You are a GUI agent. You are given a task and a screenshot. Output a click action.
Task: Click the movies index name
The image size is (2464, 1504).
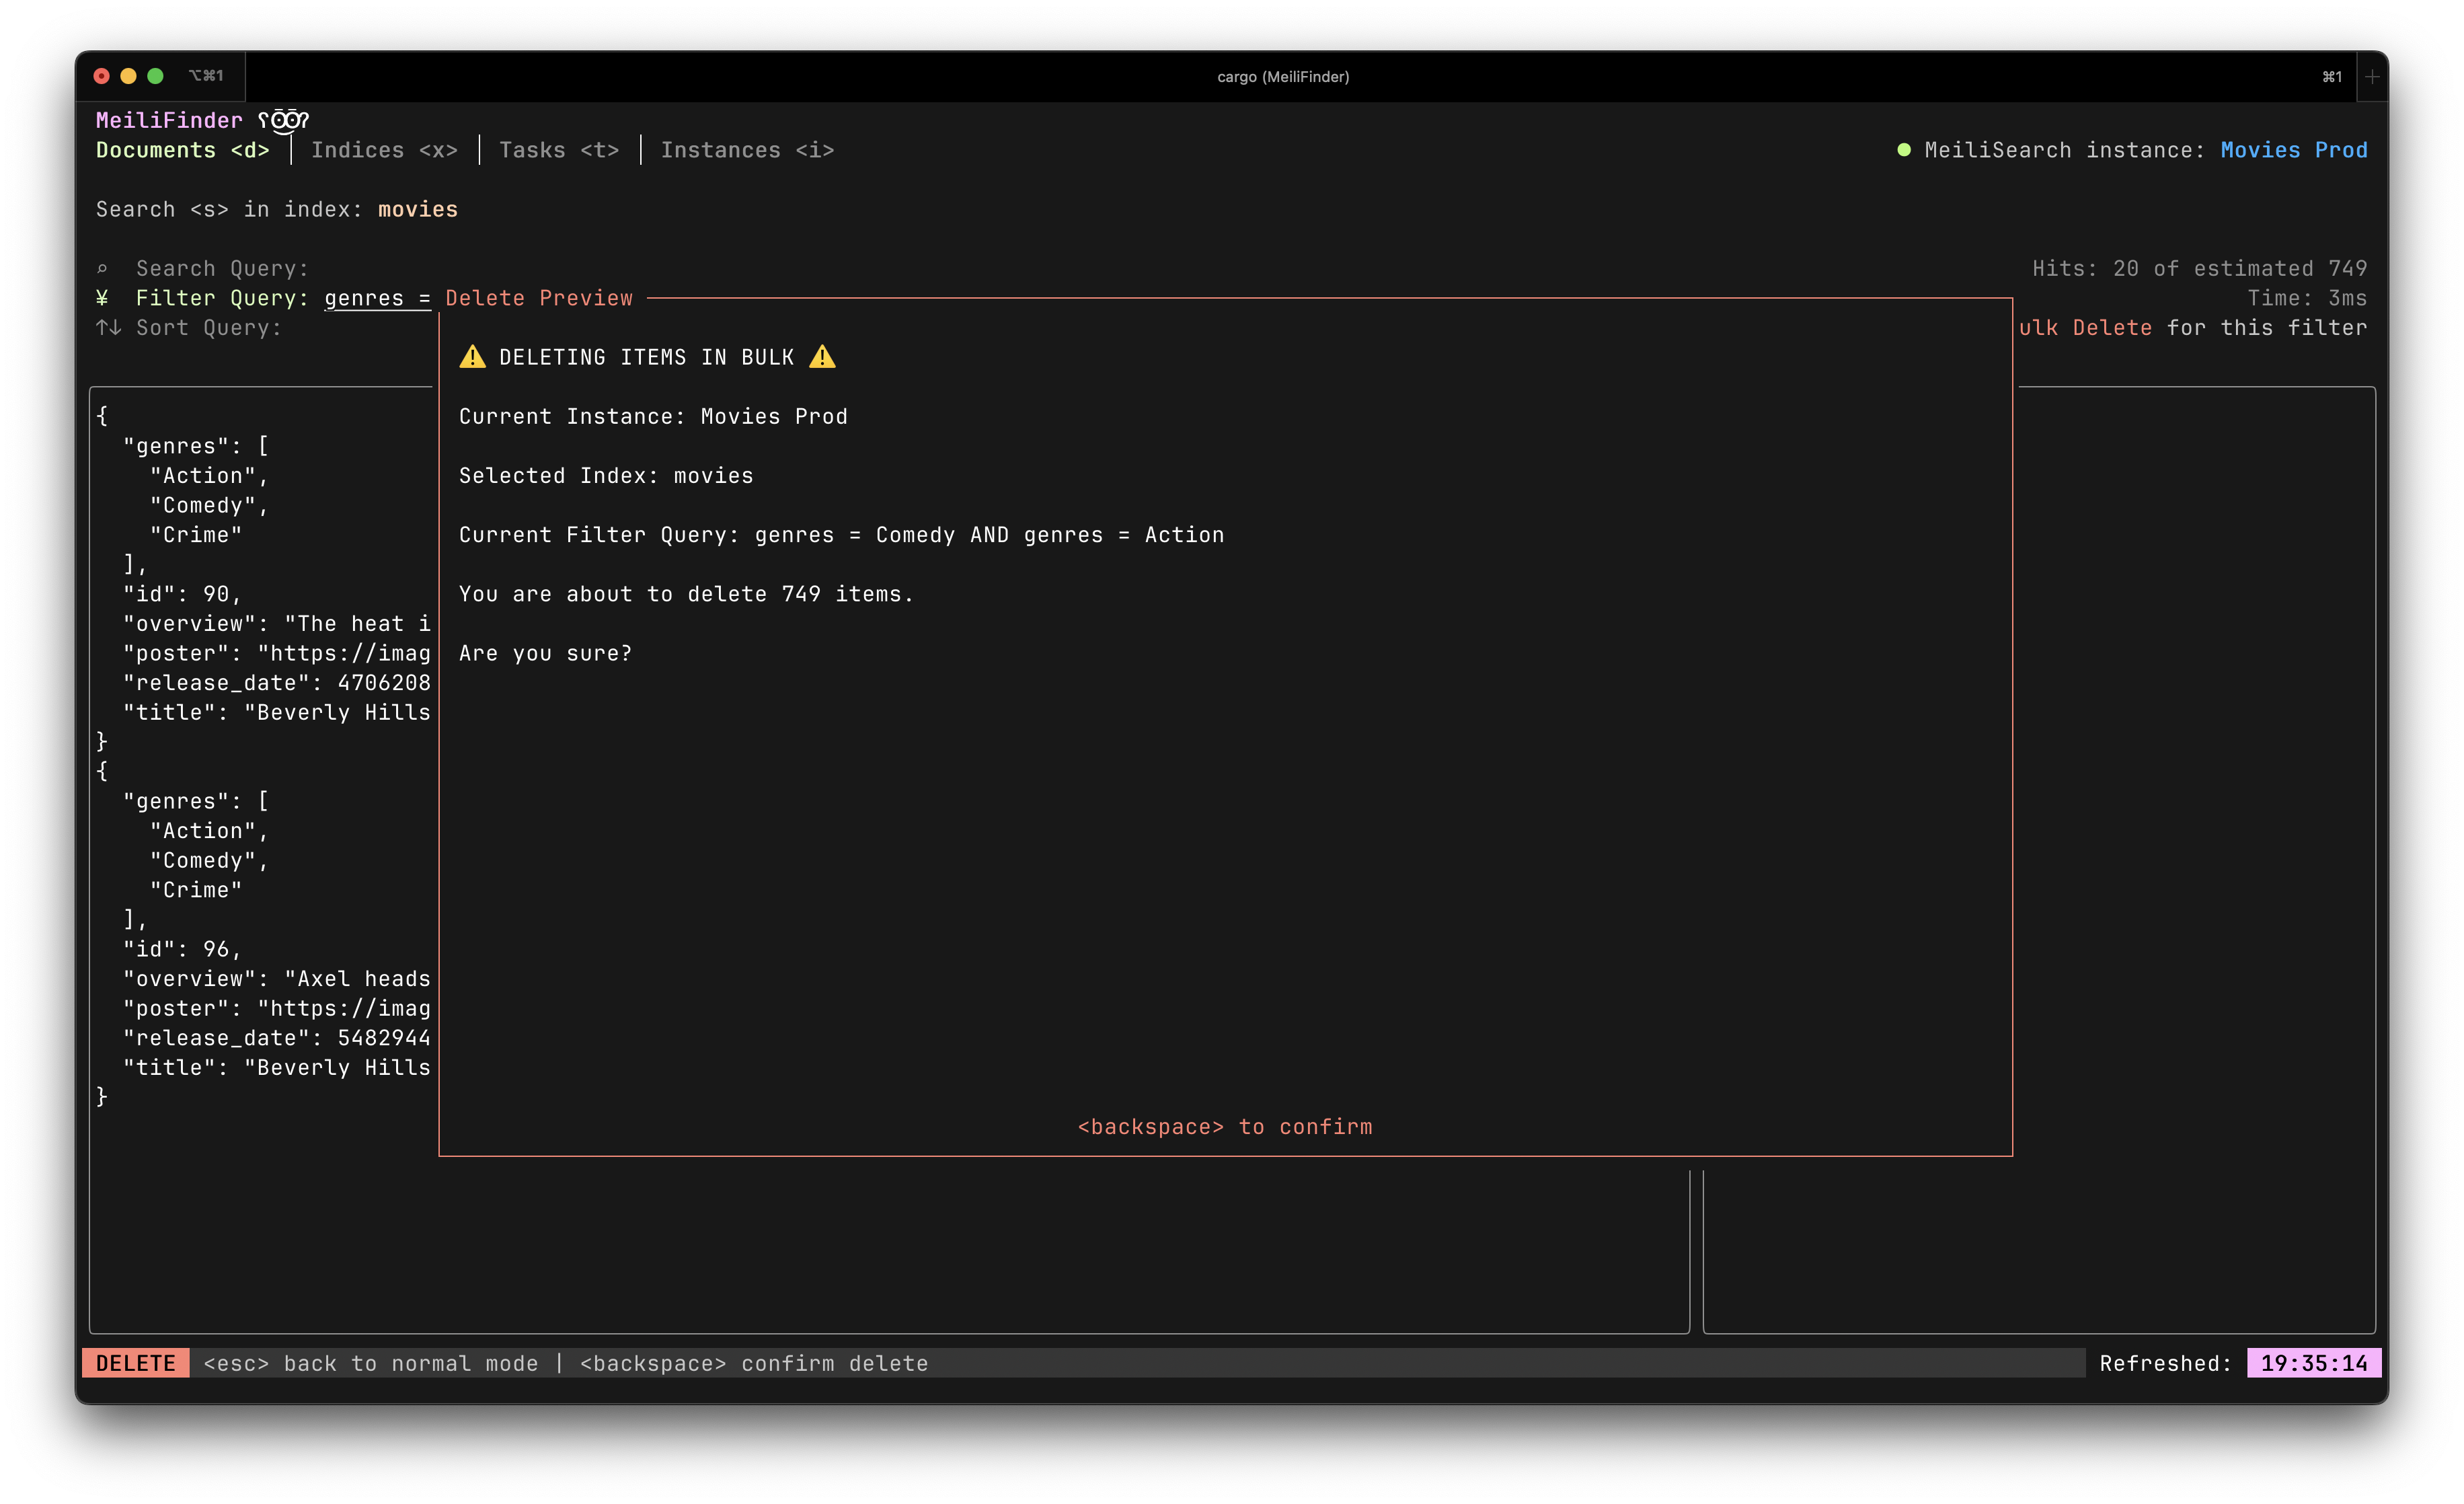coord(418,210)
